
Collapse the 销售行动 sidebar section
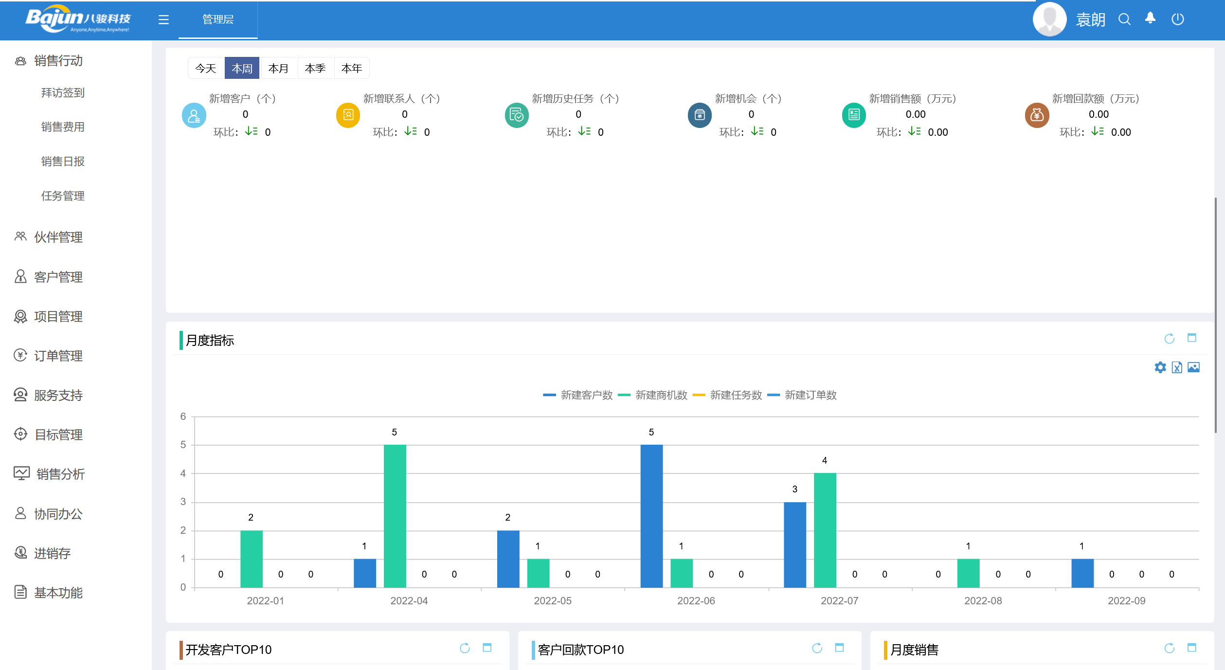(x=58, y=61)
